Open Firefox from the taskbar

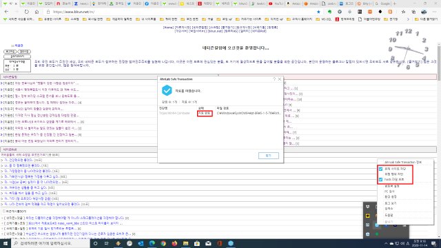[x=174, y=243]
